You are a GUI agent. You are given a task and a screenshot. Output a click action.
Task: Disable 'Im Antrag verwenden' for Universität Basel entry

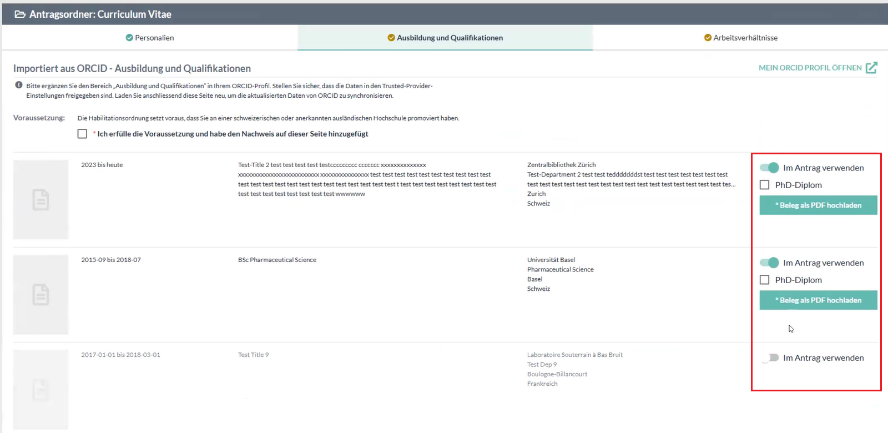coord(769,263)
